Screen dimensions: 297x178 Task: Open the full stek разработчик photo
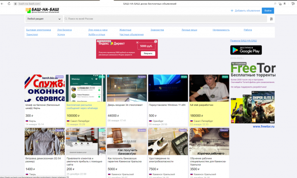pos(209,88)
